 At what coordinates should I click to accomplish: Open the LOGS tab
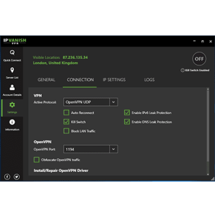[x=149, y=80]
